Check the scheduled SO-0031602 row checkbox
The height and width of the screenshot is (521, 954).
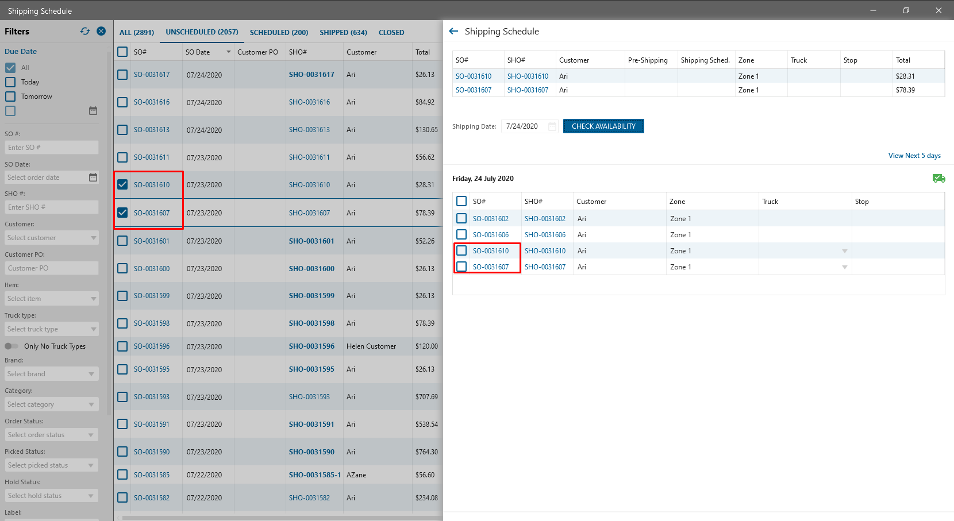(x=461, y=218)
